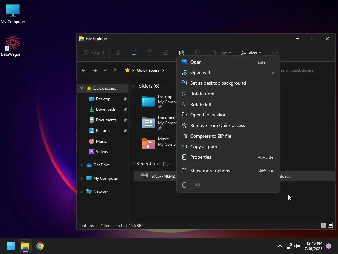
Task: Open notification center badge showing 3
Action: click(329, 246)
